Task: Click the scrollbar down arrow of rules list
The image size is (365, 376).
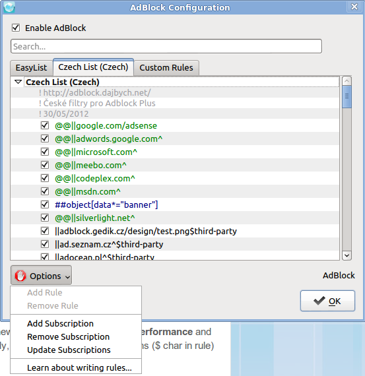Action: coord(347,255)
